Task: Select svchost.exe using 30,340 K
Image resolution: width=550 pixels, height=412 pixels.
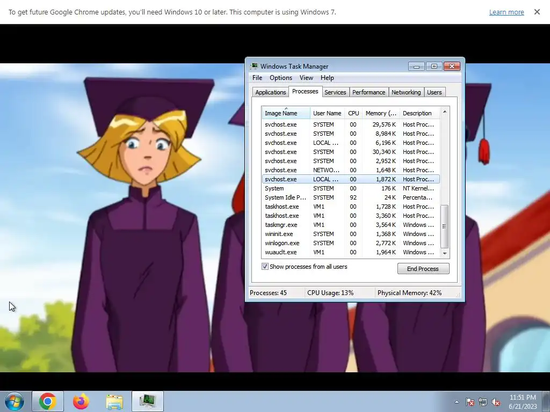Action: point(351,152)
